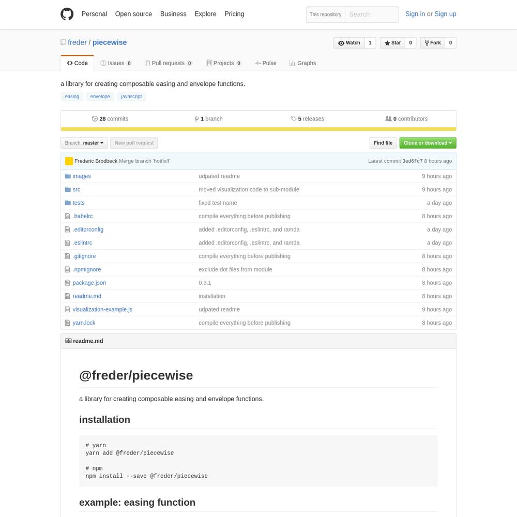Watch this repository
517x517 pixels.
click(x=349, y=43)
